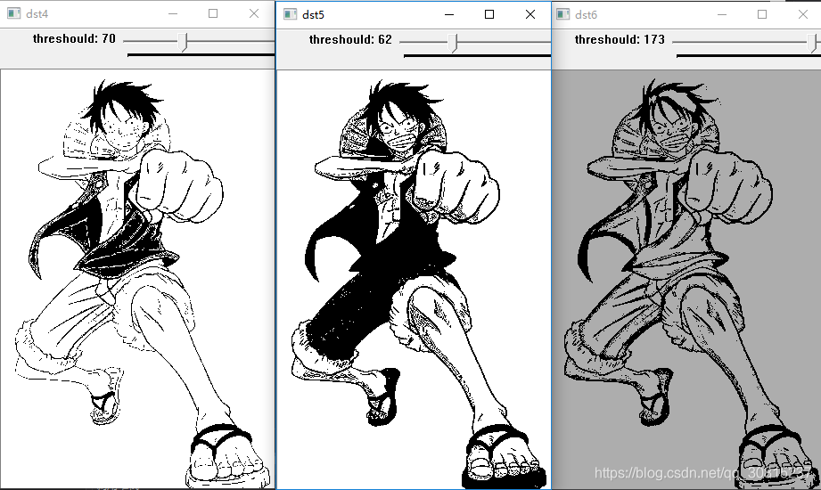Maximize the dst5 window

(489, 14)
